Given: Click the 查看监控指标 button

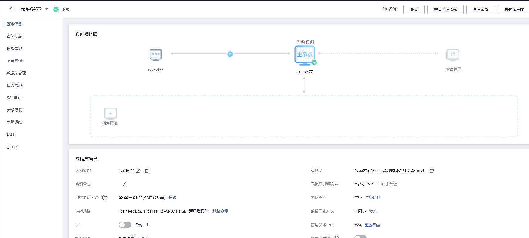Looking at the screenshot, I should (445, 10).
